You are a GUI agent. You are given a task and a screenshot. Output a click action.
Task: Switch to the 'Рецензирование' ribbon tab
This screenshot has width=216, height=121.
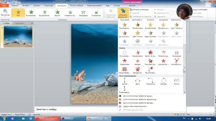coord(94,6)
